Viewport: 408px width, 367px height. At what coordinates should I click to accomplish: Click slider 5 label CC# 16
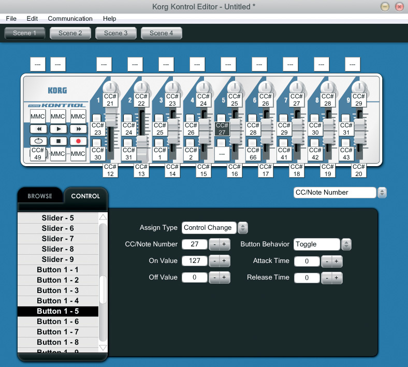tap(235, 170)
